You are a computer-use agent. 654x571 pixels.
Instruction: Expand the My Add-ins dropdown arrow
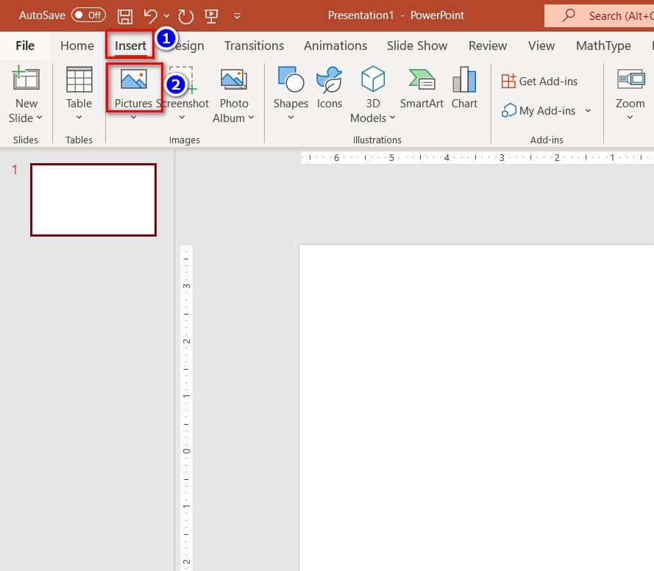click(x=588, y=111)
